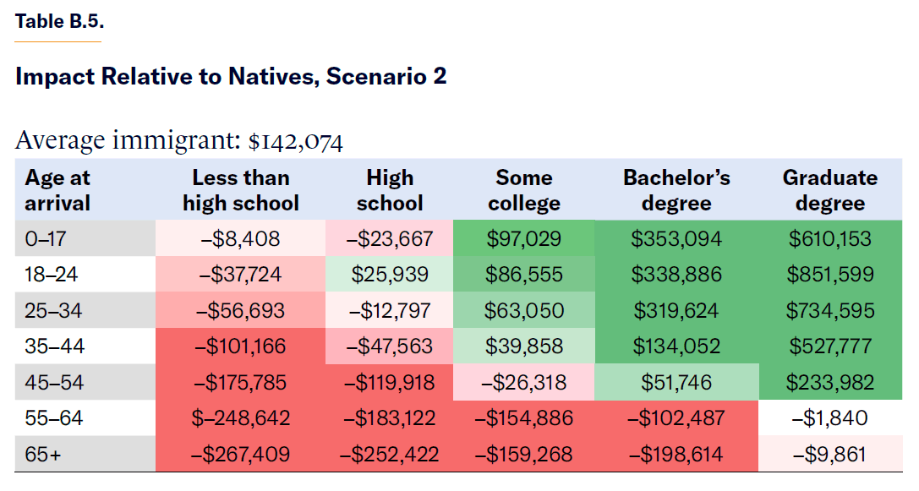The width and height of the screenshot is (919, 491).
Task: Click the 0–17 age row label
Action: point(44,239)
